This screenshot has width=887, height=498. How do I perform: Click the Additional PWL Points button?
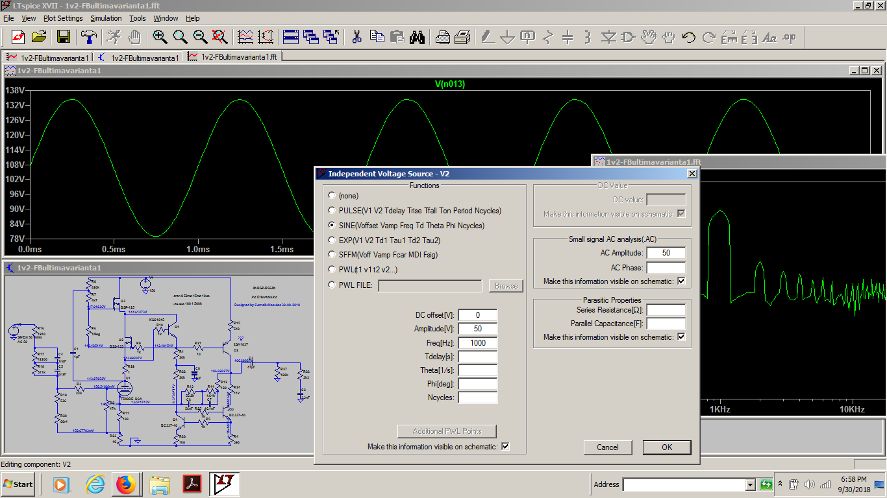(x=447, y=431)
